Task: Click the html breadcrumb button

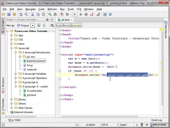Action: pos(59,25)
